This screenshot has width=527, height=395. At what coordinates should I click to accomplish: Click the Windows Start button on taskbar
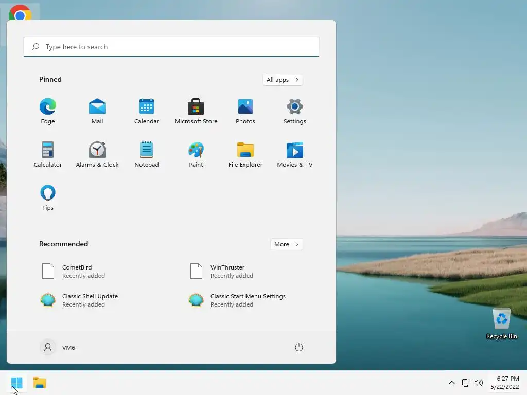click(17, 383)
